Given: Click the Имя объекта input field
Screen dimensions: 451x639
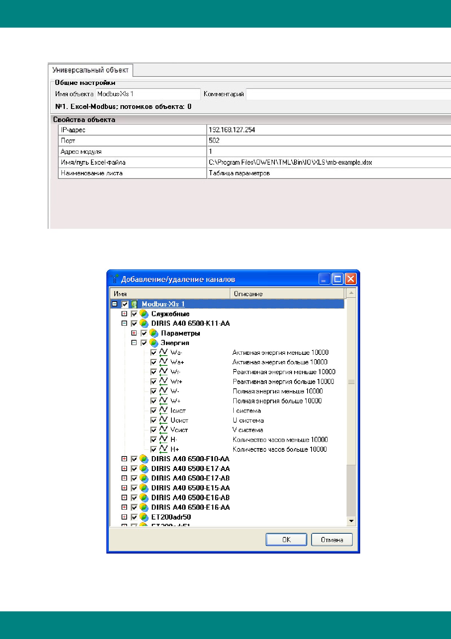Looking at the screenshot, I should pos(148,94).
